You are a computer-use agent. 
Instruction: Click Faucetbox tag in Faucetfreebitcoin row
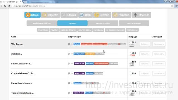(78, 83)
